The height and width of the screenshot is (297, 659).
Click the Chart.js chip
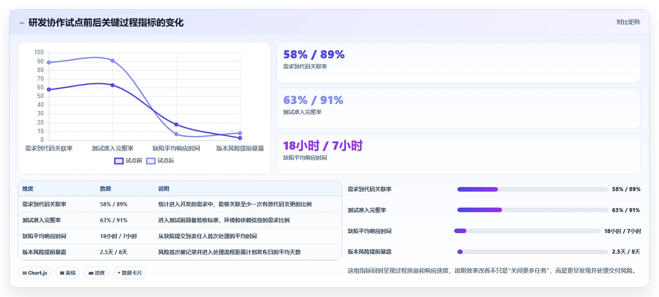click(35, 273)
